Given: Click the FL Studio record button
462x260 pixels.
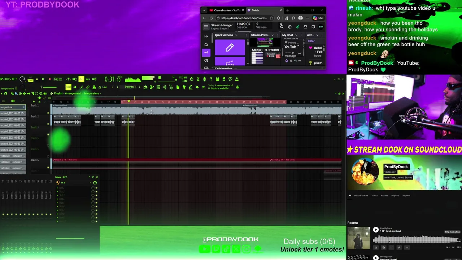Looking at the screenshot, I should click(50, 79).
